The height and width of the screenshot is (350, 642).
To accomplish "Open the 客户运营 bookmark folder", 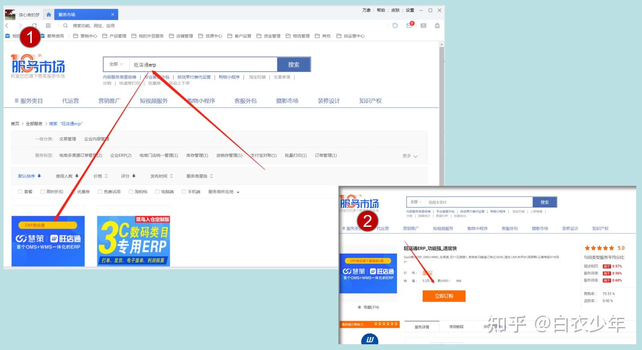I will [x=239, y=36].
